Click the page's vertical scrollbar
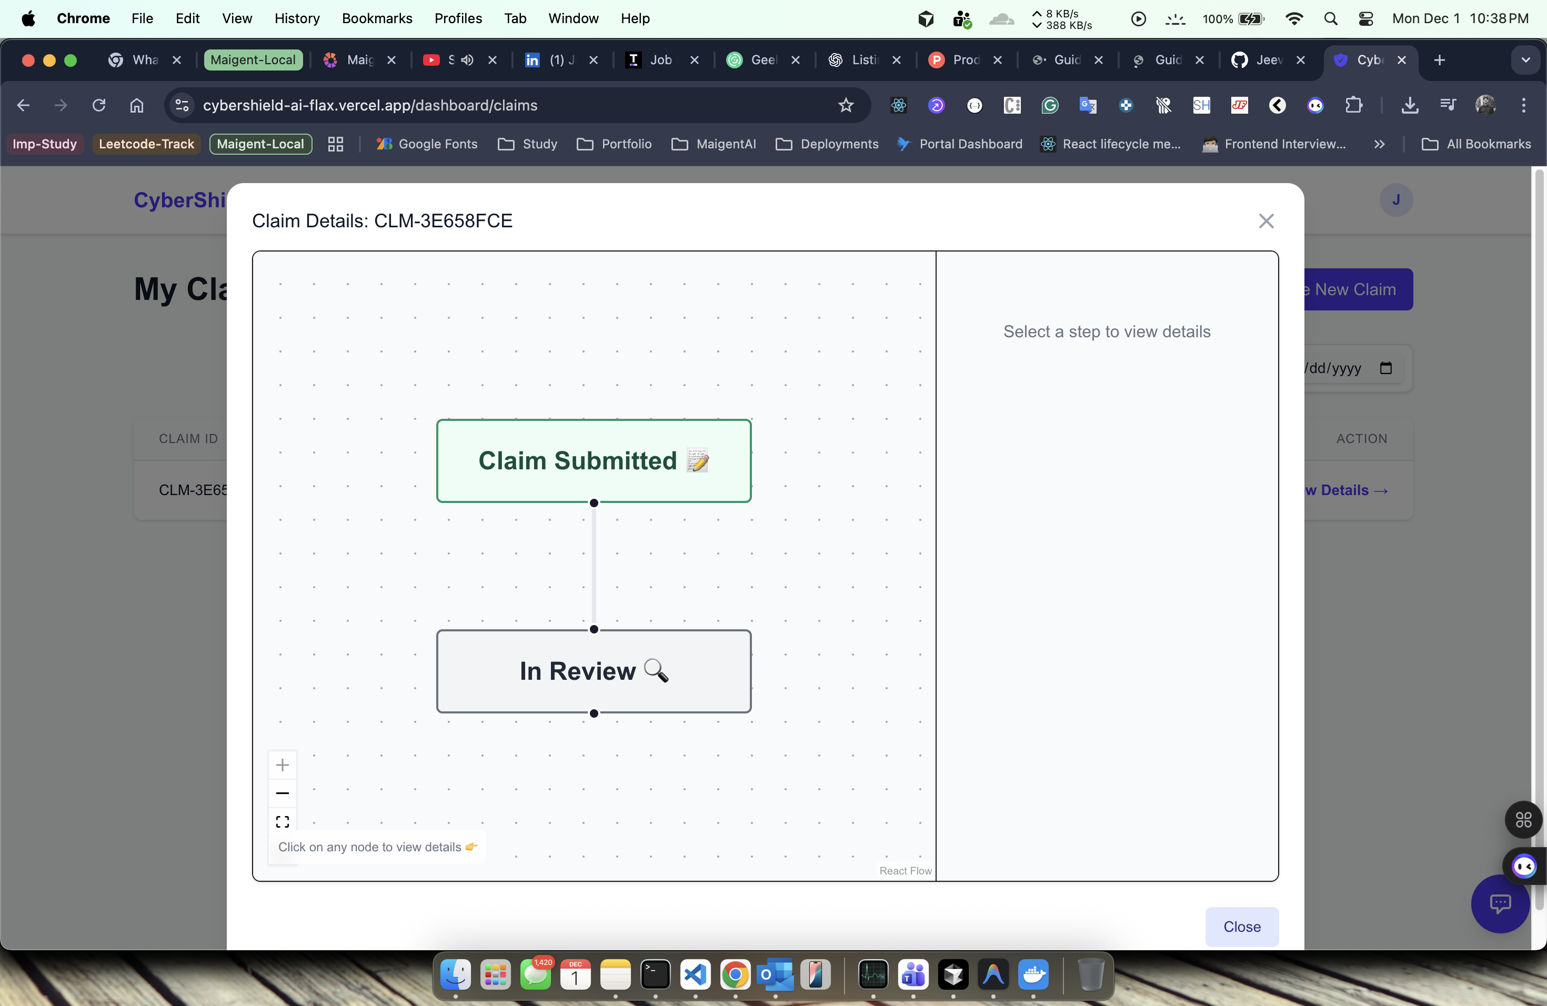Screen dimensions: 1547x1006 pos(1538,520)
